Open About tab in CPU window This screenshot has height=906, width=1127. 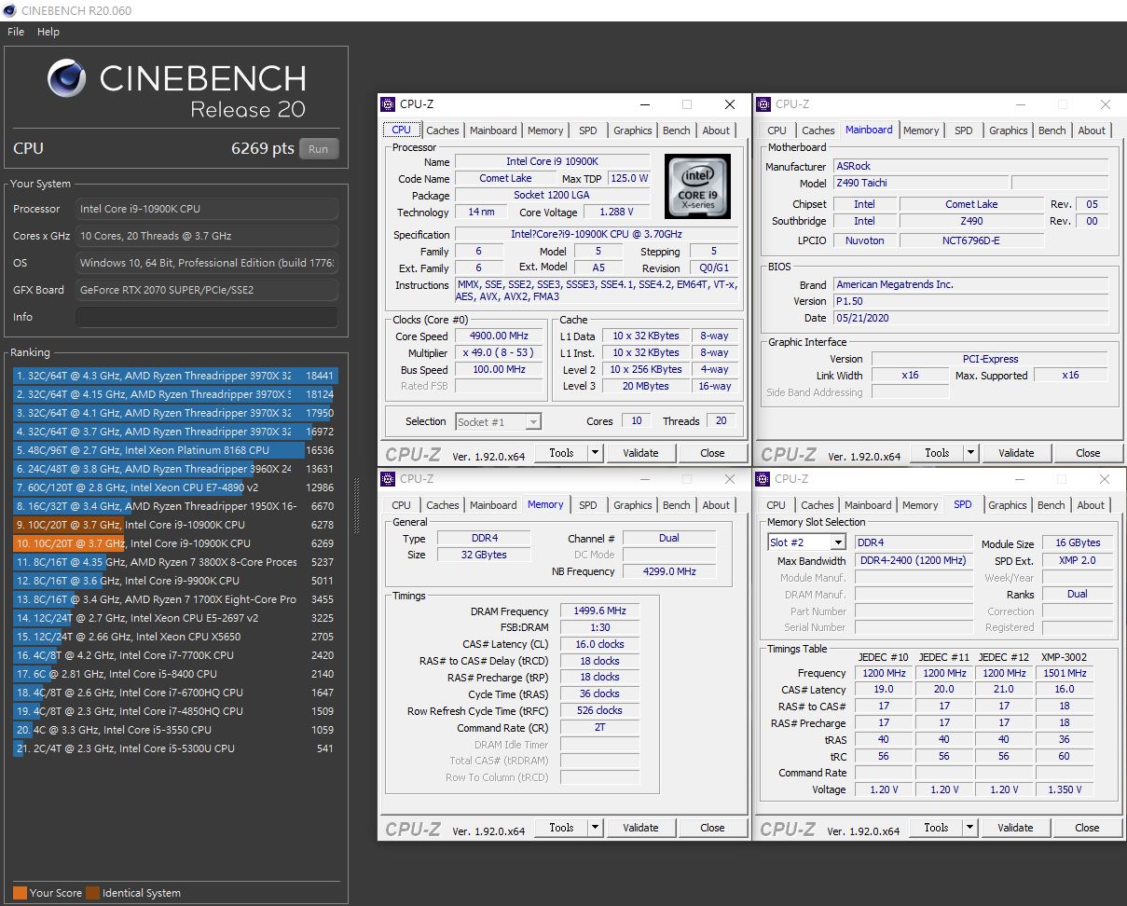point(716,130)
